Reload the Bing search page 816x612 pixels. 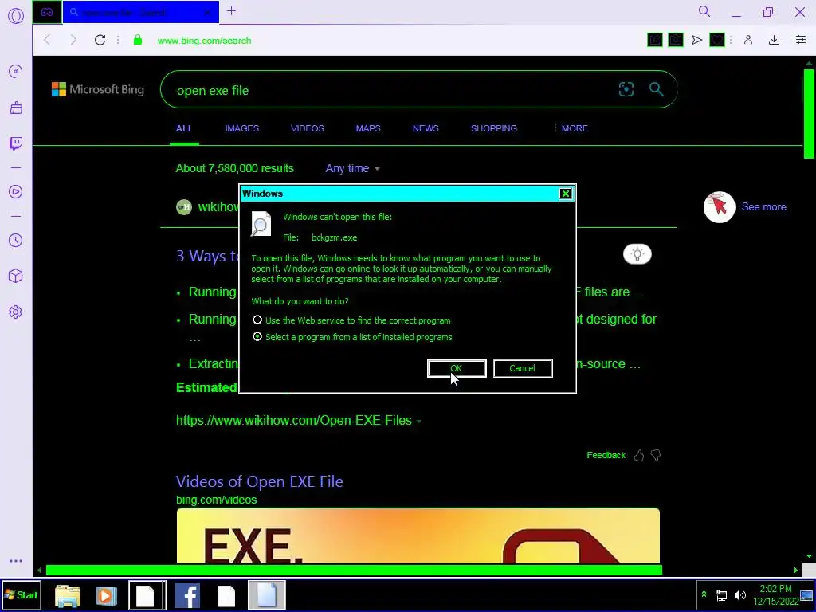click(100, 40)
